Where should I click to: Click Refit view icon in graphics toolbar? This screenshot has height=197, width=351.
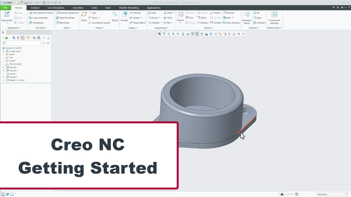169,34
